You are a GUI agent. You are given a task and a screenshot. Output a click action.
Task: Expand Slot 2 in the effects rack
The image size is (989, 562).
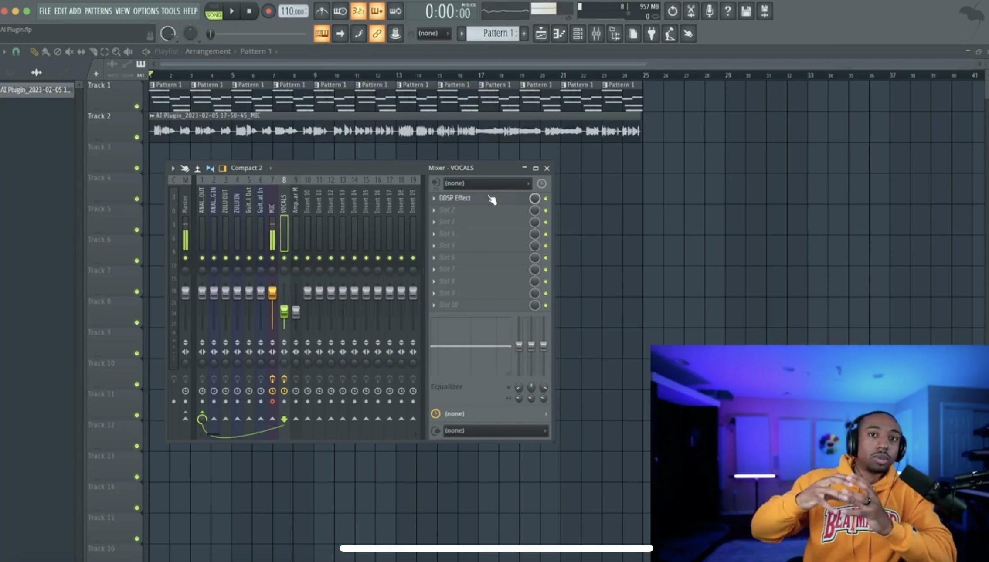coord(435,210)
